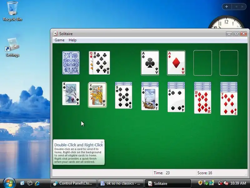Click the sidebar next gadgets arrow

pyautogui.click(x=242, y=7)
